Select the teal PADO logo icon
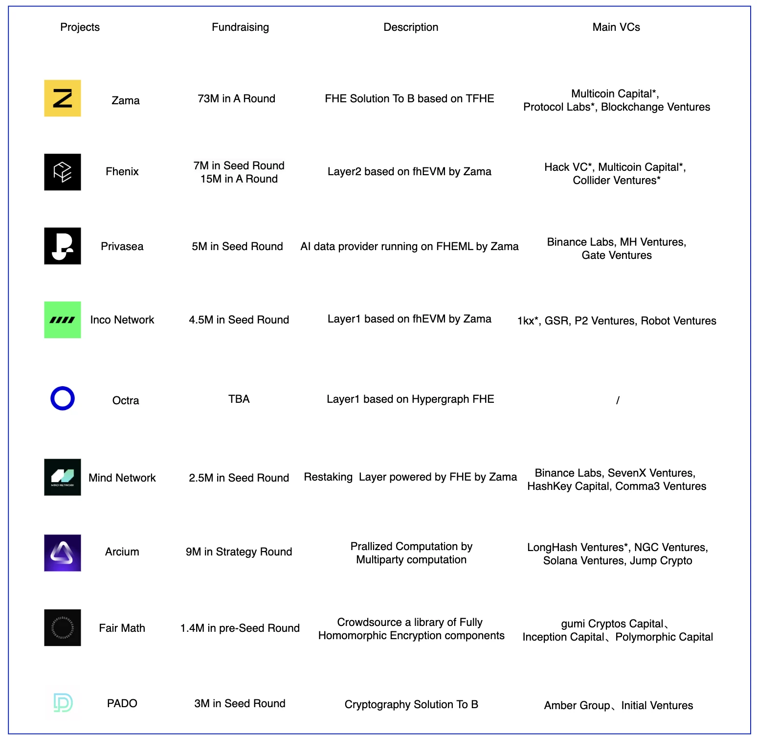Screen dimensions: 757x738 pyautogui.click(x=63, y=703)
